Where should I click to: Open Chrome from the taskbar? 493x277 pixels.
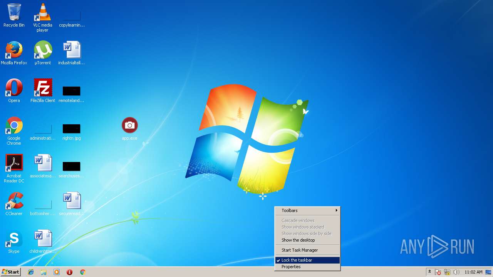(x=82, y=272)
